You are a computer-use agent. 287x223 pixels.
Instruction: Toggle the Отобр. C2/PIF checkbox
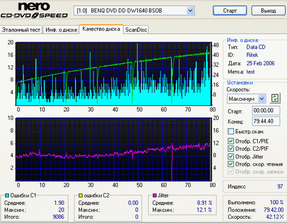(231, 148)
